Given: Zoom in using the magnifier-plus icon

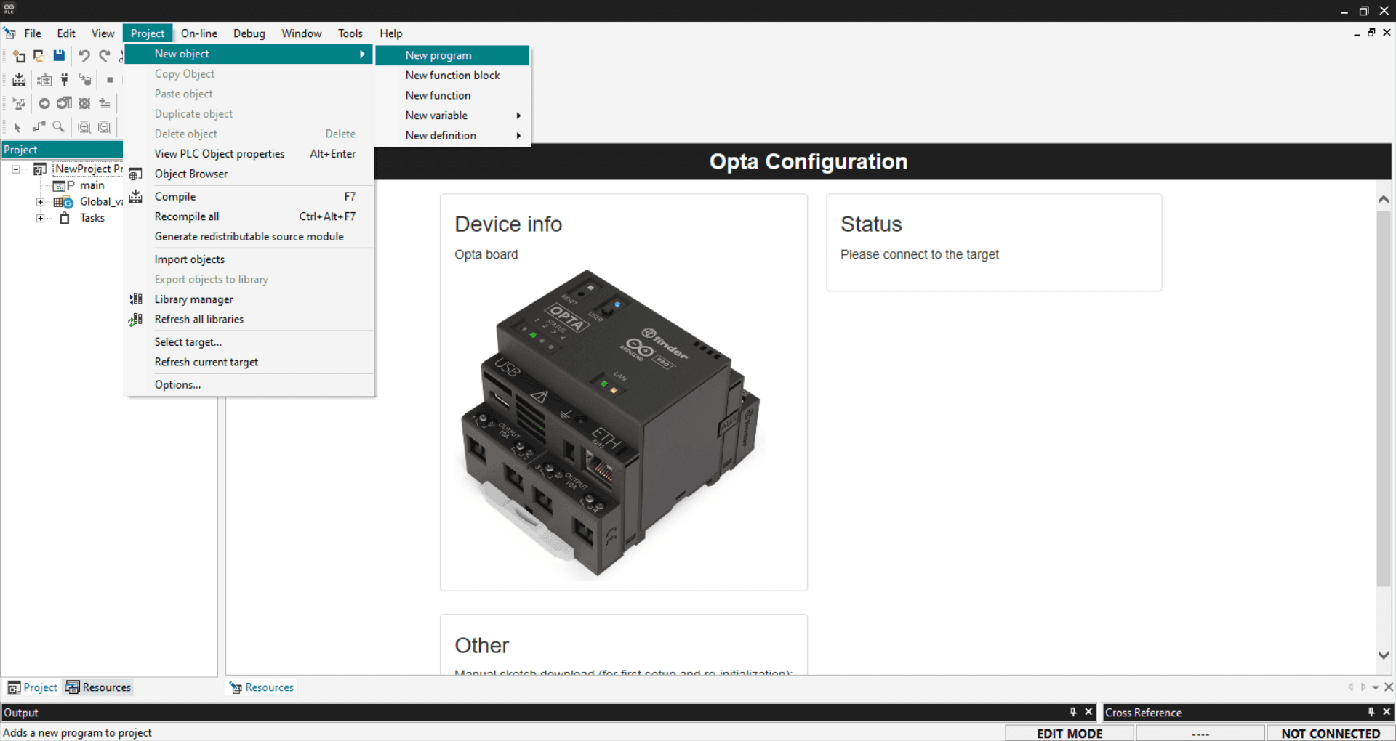Looking at the screenshot, I should click(x=84, y=126).
